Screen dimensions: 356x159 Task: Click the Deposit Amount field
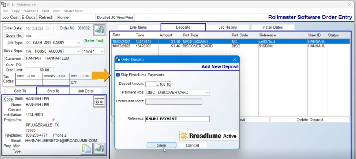[x=158, y=84]
